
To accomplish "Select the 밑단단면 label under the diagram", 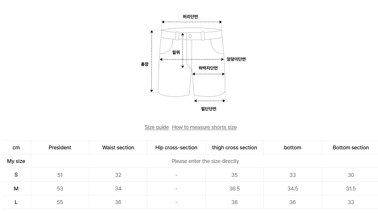I will (x=208, y=109).
